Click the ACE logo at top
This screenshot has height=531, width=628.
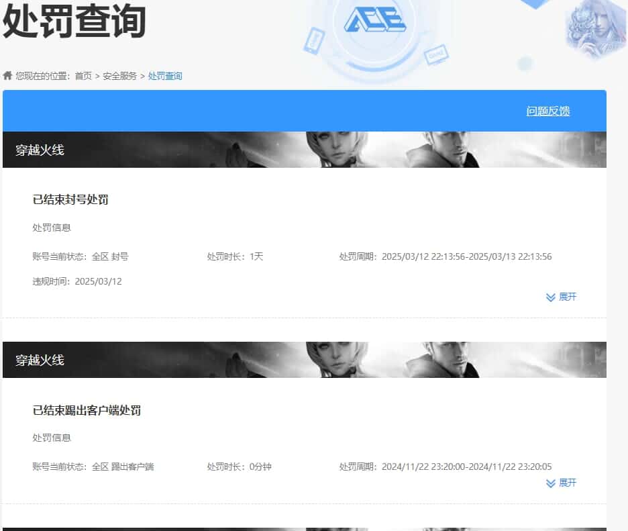point(375,19)
